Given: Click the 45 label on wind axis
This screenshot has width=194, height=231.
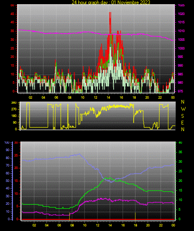Looking at the screenshot, I should (12, 14).
